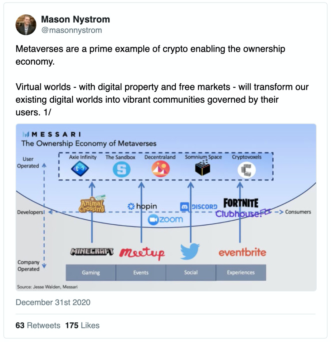Click the Discord logo in the chart

(199, 207)
